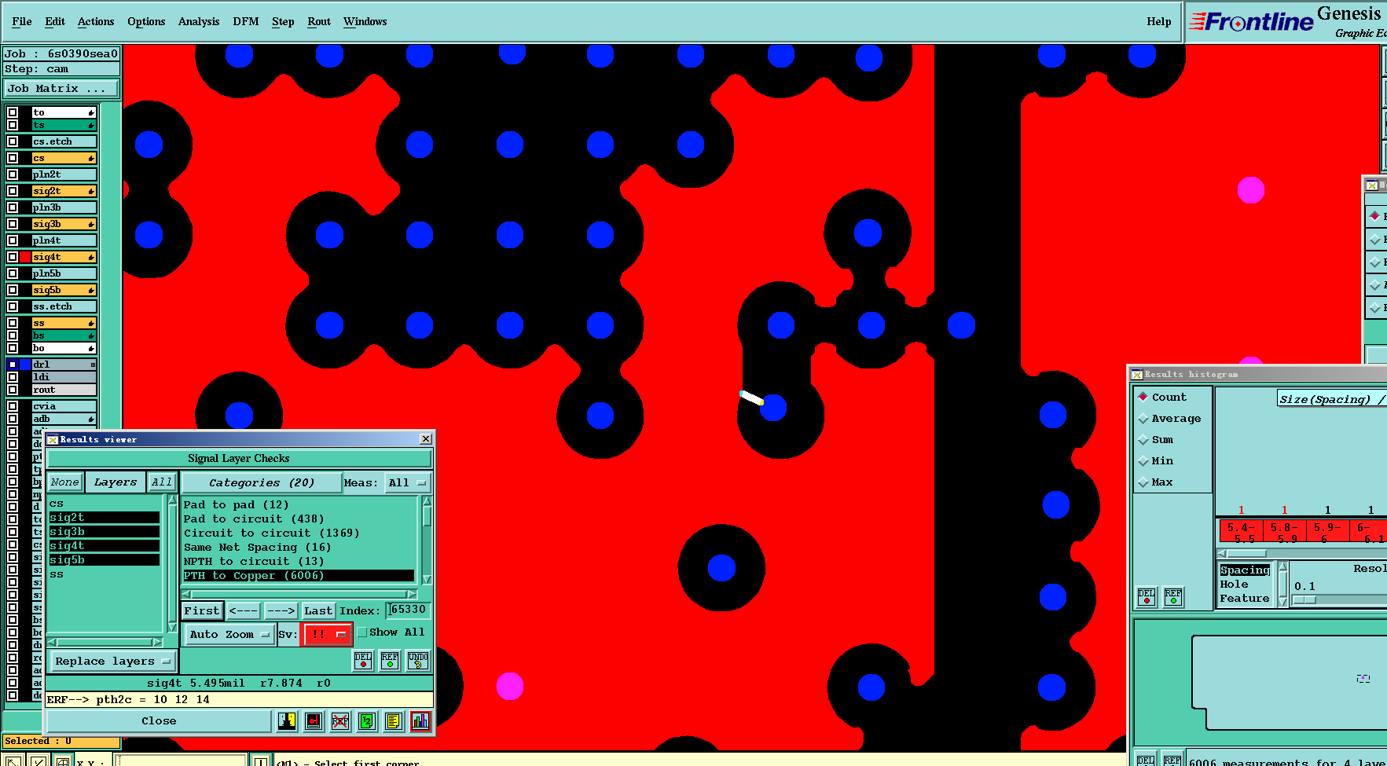Select 'Same Net Spacing (16)' category
Screen dimensions: 1387x766
coord(257,547)
